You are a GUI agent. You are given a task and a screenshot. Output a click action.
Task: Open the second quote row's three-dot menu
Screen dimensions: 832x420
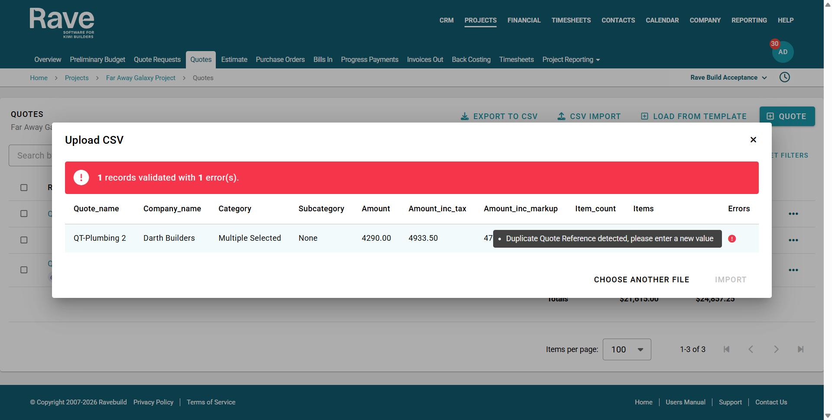click(793, 240)
